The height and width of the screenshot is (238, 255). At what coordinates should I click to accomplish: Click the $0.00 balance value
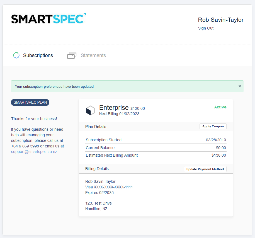[221, 148]
